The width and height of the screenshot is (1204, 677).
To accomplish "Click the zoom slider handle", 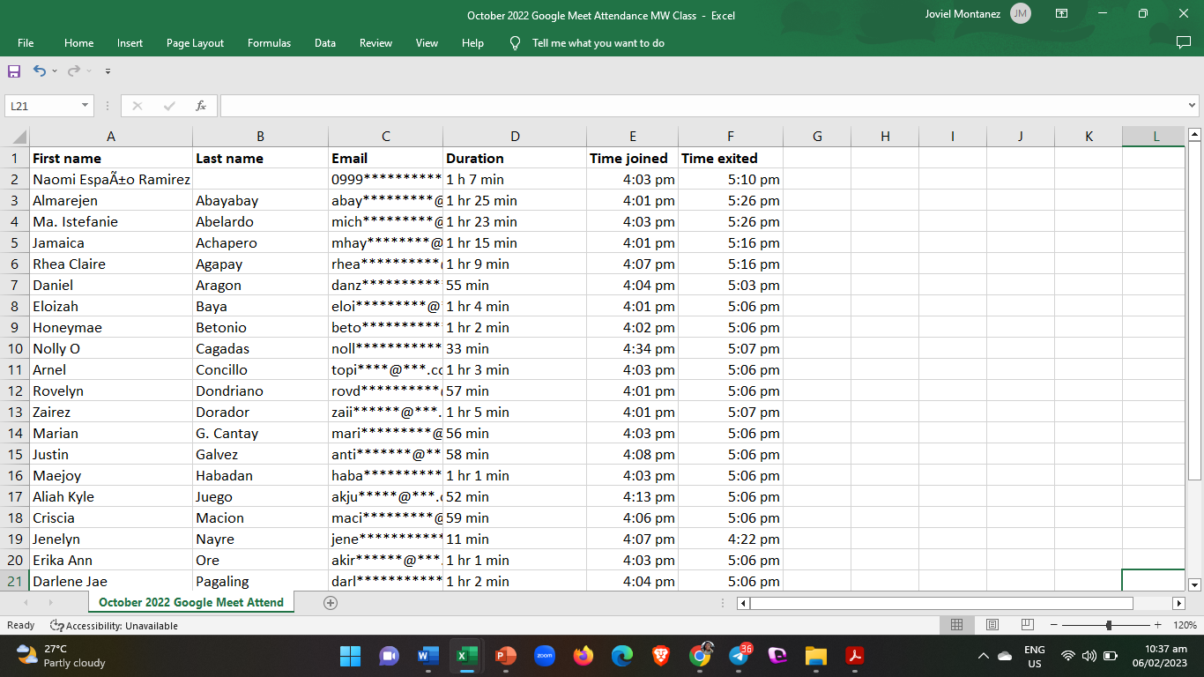I will point(1109,625).
